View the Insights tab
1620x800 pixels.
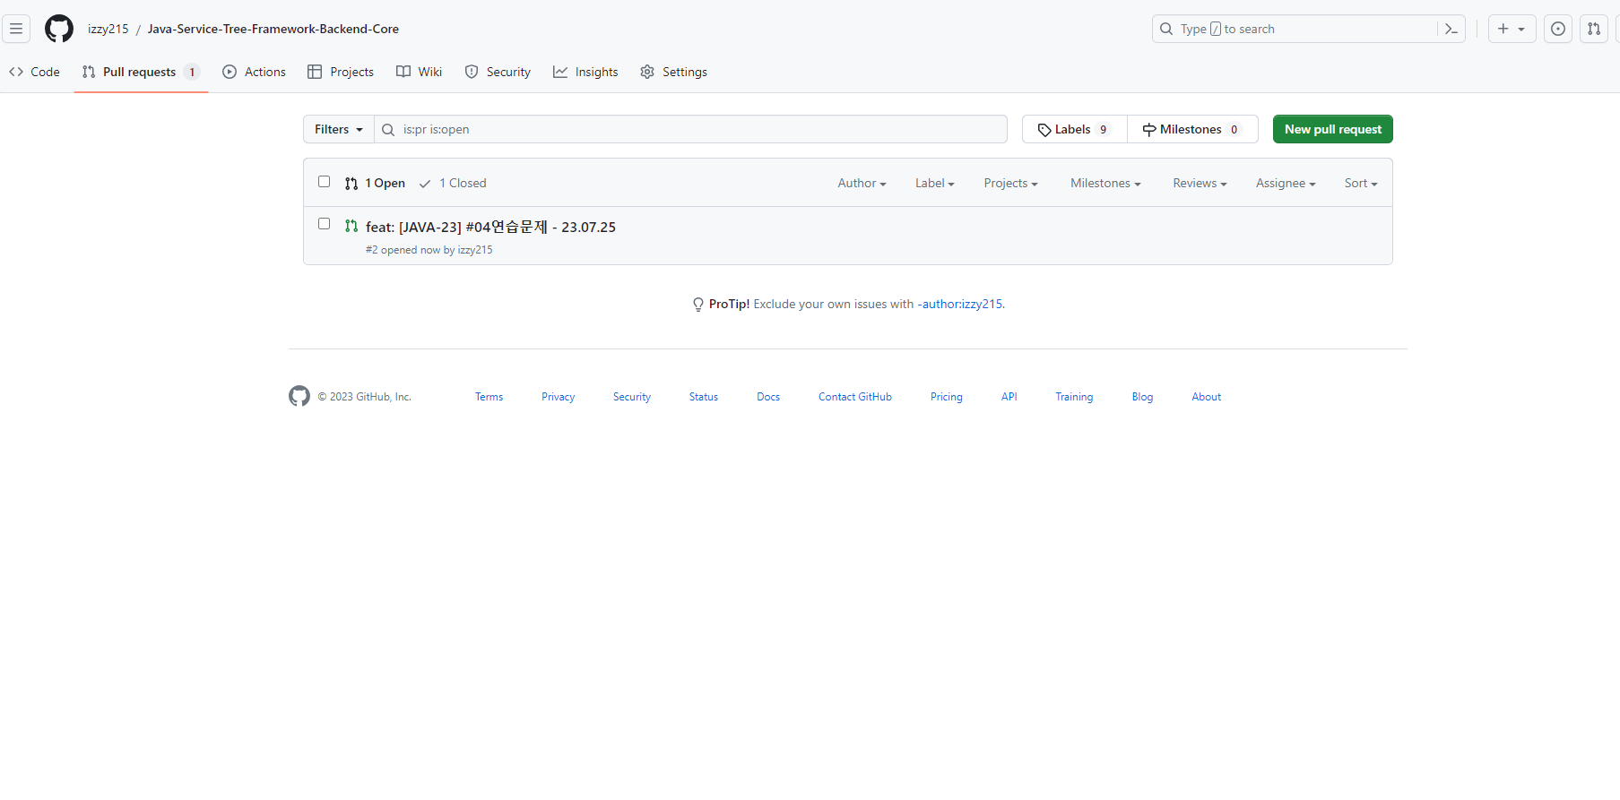point(585,72)
